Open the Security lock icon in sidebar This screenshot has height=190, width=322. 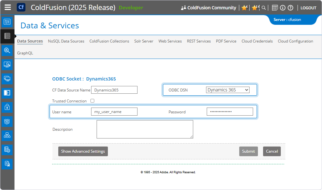coord(7,107)
